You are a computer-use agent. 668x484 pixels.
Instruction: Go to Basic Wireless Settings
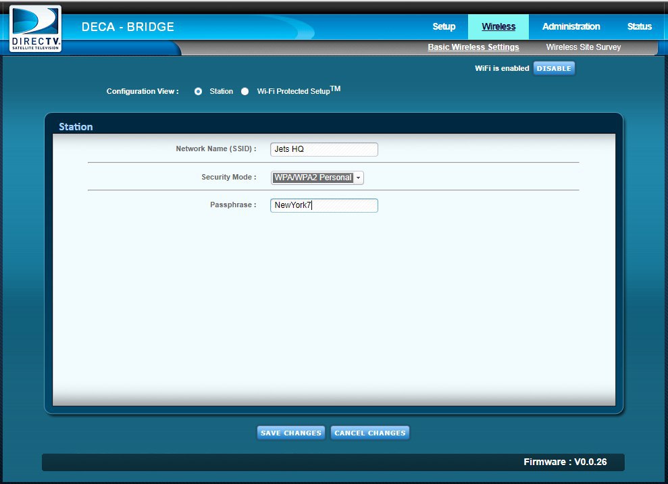click(473, 47)
